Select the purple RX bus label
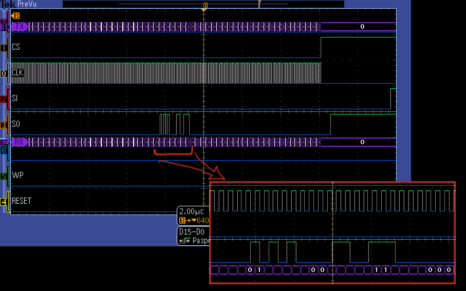 click(20, 142)
